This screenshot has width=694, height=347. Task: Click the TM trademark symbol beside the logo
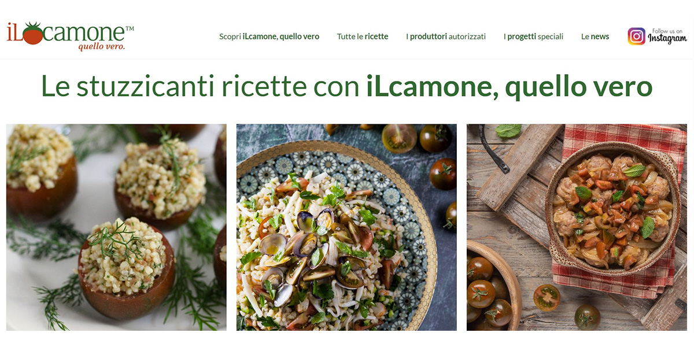point(130,28)
